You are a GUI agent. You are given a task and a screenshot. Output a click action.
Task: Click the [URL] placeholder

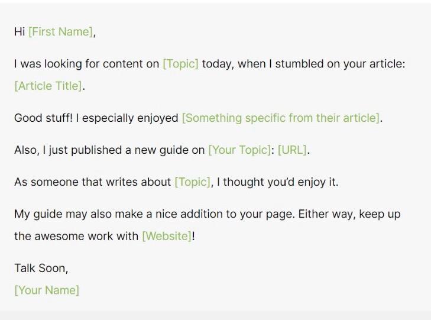click(292, 150)
